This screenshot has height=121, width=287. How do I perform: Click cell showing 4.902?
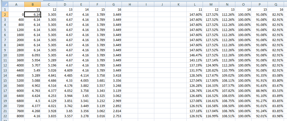[x=33, y=85]
